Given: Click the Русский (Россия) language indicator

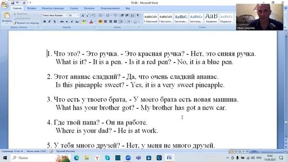Looking at the screenshot, I should tap(65, 151).
